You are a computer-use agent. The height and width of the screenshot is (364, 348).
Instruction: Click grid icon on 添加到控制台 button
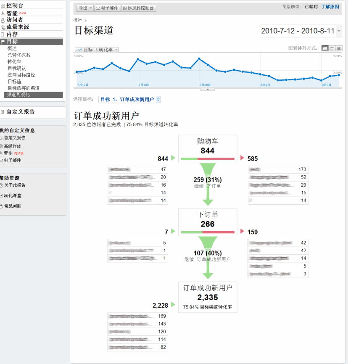click(x=124, y=8)
